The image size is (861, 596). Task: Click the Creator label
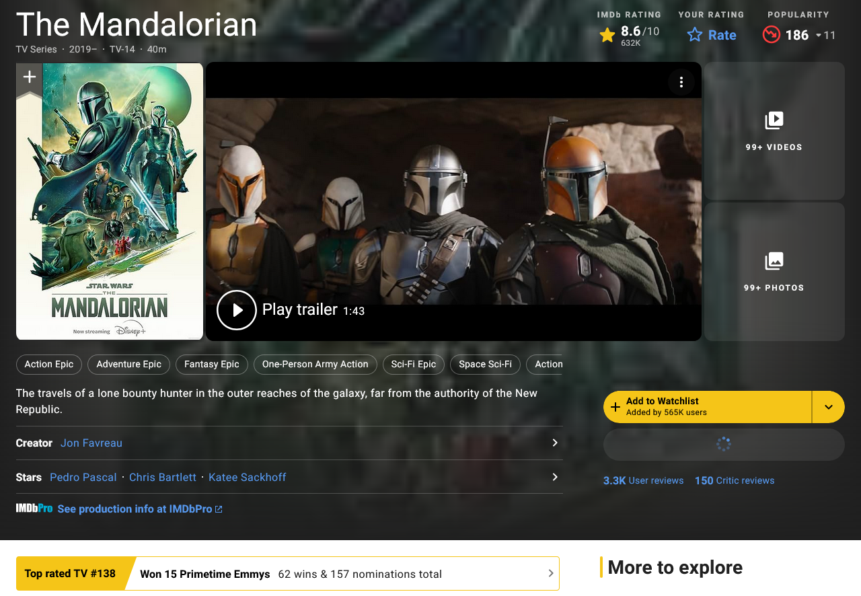[x=34, y=443]
